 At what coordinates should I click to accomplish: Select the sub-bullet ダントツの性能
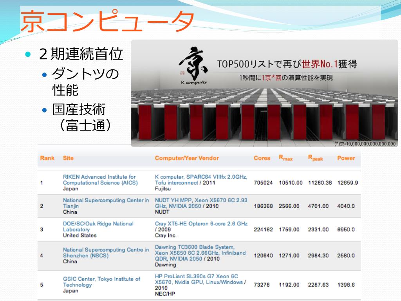tap(85, 82)
